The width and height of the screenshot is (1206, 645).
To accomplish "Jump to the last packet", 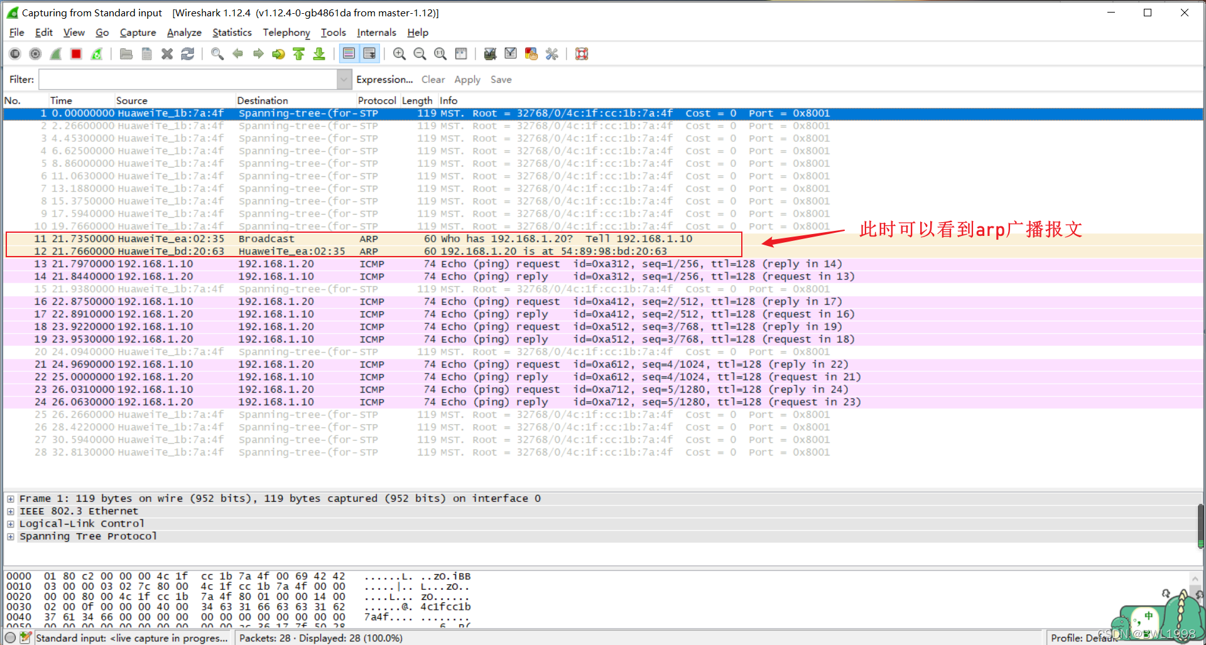I will click(319, 54).
